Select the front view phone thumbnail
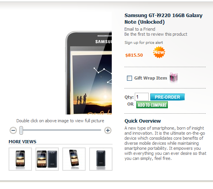 click(x=20, y=159)
